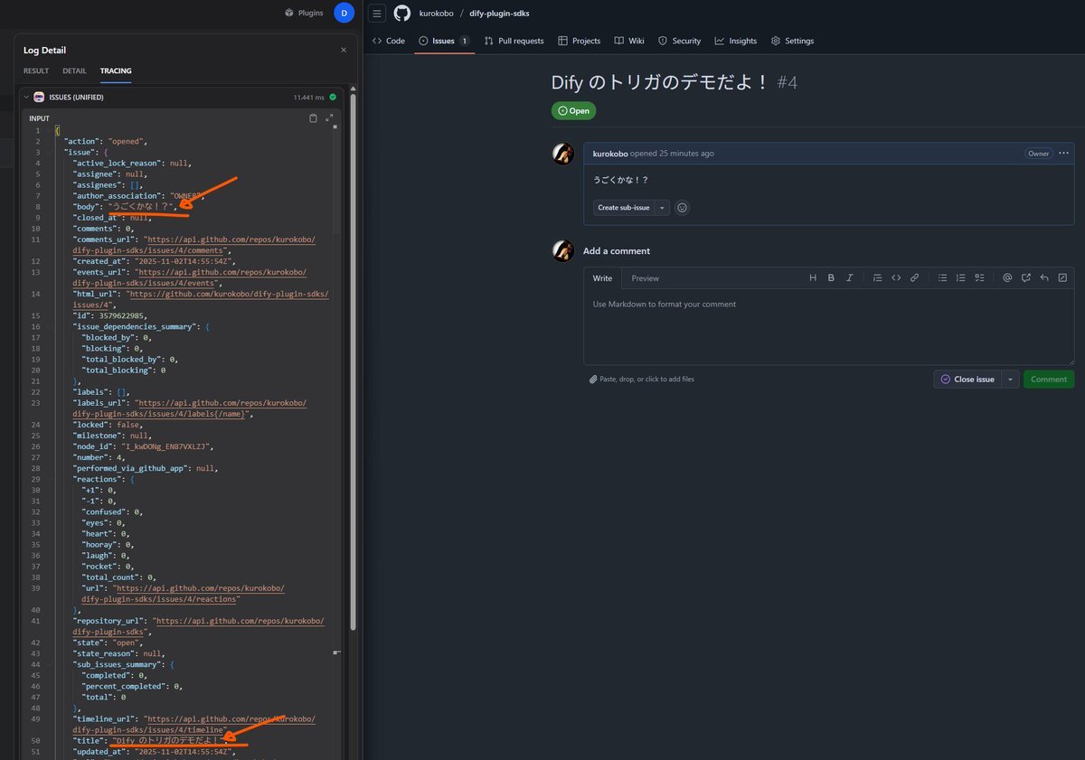Open the GitHub hamburger navigation menu
This screenshot has height=760, width=1085.
(378, 14)
